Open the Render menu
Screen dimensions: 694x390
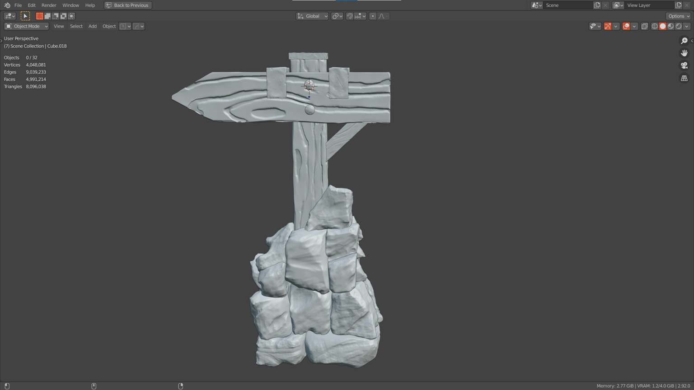point(49,5)
